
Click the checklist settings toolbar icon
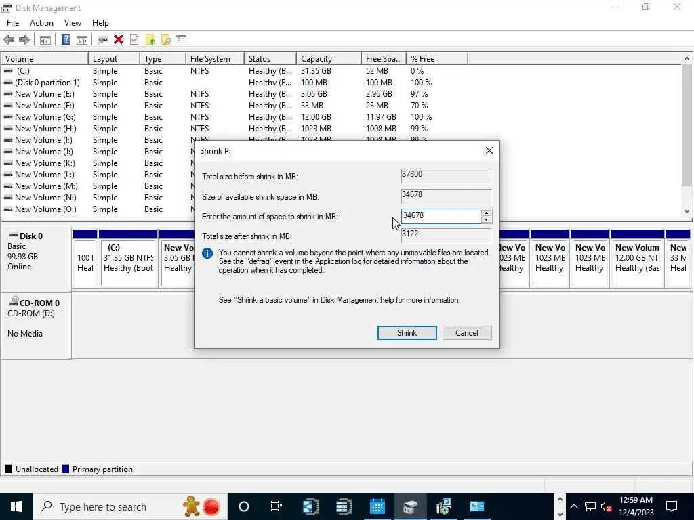pyautogui.click(x=181, y=40)
